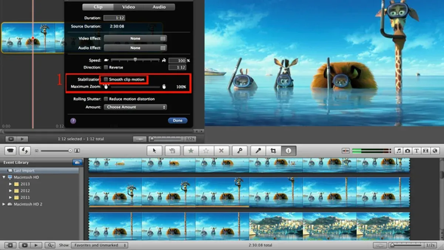Click clip size slider next to swap button
The width and height of the screenshot is (444, 250).
(x=56, y=151)
